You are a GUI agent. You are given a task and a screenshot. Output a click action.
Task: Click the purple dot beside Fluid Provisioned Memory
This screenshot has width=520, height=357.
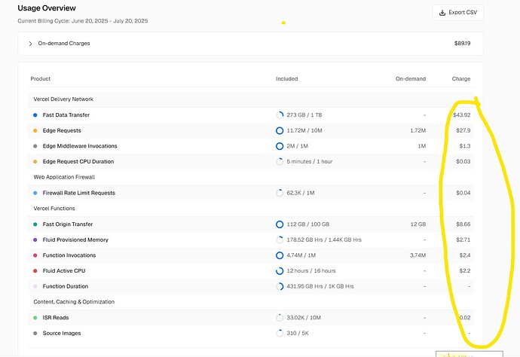click(35, 240)
